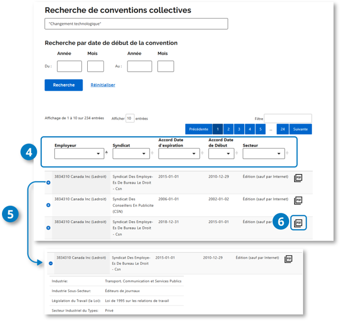Open Secteur filter dropdown
This screenshot has height=321, width=340.
pyautogui.click(x=264, y=154)
